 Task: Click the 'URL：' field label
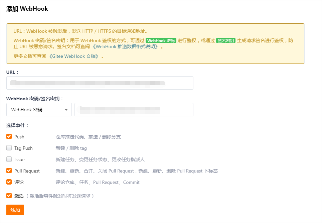click(12, 72)
